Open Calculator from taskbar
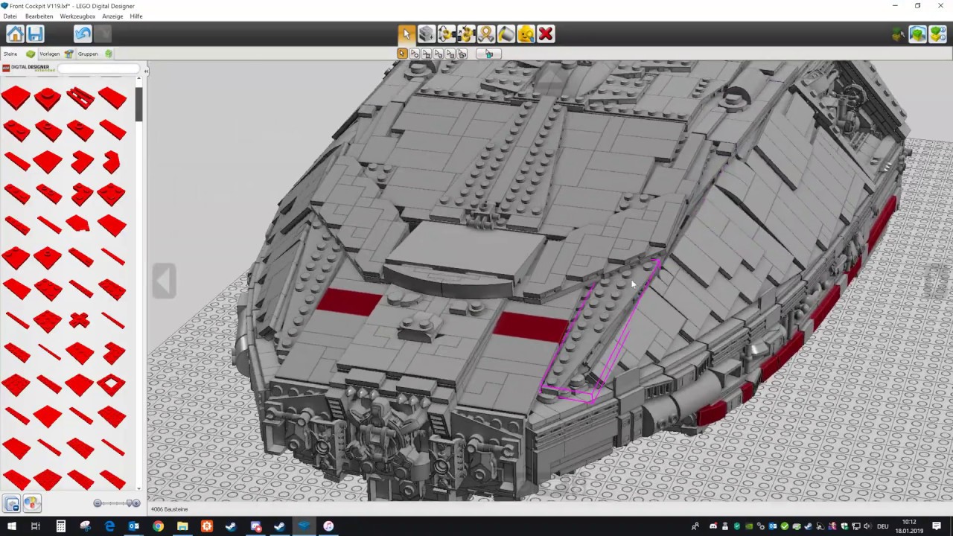This screenshot has width=953, height=536. pos(61,526)
